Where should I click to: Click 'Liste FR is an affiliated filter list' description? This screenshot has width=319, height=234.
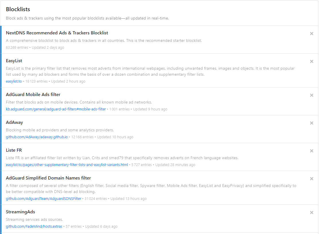[122, 158]
